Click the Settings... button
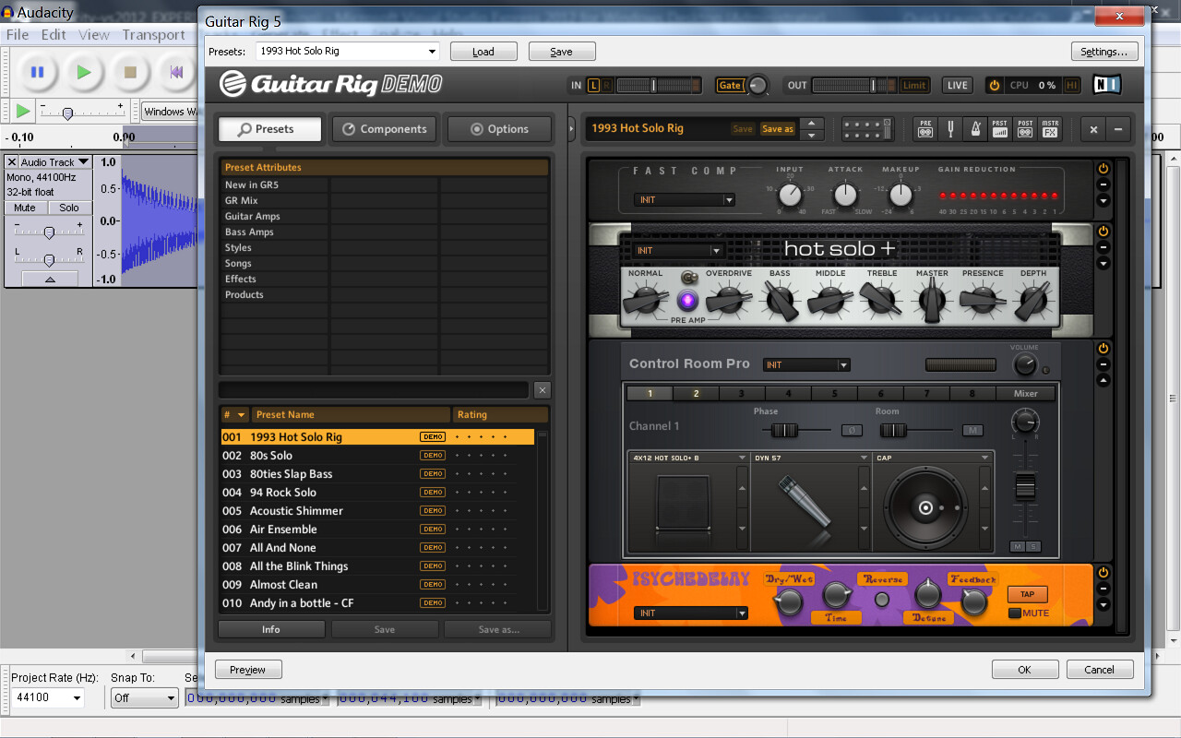Viewport: 1181px width, 738px height. click(x=1104, y=52)
